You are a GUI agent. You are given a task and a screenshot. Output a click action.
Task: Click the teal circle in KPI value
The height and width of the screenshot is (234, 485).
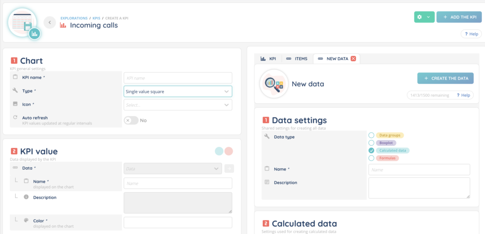click(219, 151)
